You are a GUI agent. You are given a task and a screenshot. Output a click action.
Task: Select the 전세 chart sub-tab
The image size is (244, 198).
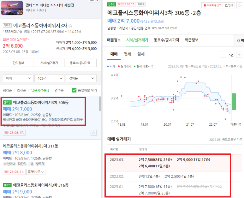click(x=128, y=54)
